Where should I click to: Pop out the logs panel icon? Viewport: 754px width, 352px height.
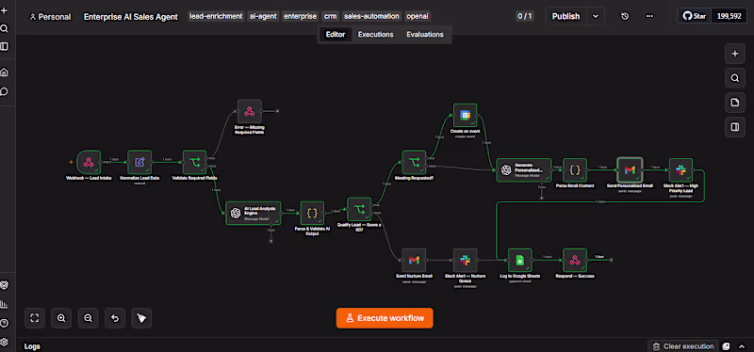pyautogui.click(x=727, y=346)
